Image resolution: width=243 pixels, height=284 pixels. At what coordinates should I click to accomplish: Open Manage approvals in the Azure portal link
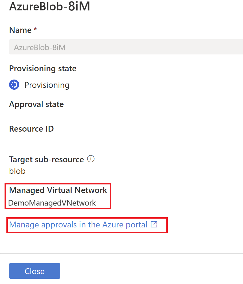click(78, 225)
